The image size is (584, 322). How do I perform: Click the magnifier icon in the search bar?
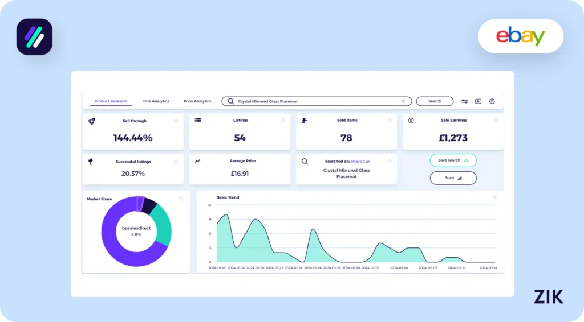pos(230,101)
